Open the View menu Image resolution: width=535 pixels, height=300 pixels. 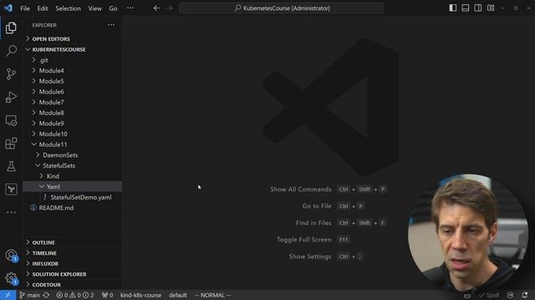tap(94, 8)
